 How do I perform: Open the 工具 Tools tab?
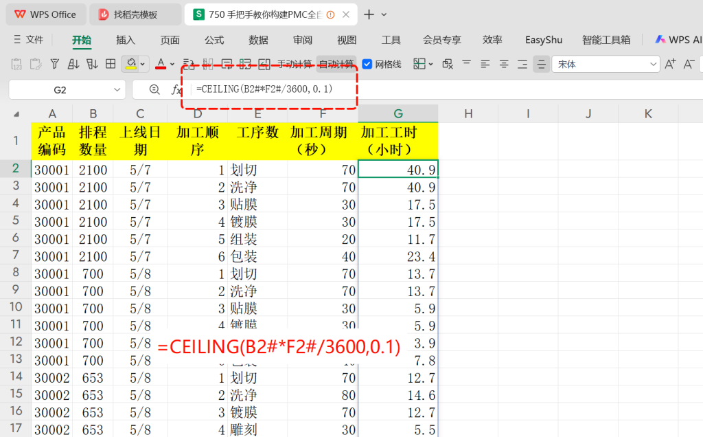(391, 40)
